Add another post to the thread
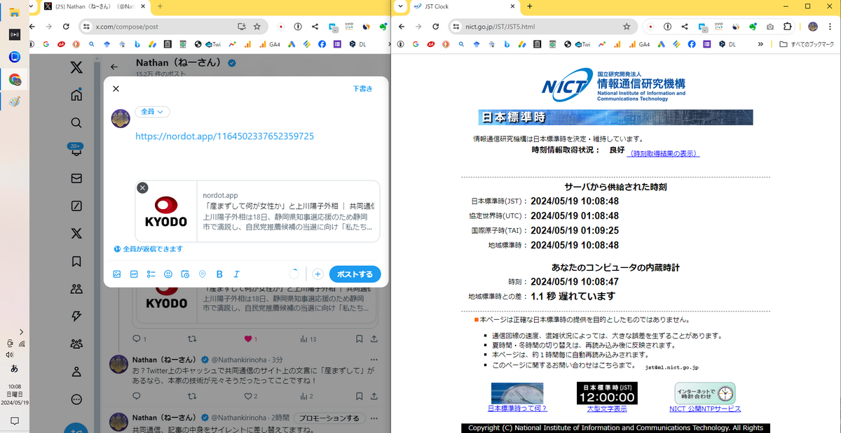Screen dimensions: 841x433 coord(317,274)
